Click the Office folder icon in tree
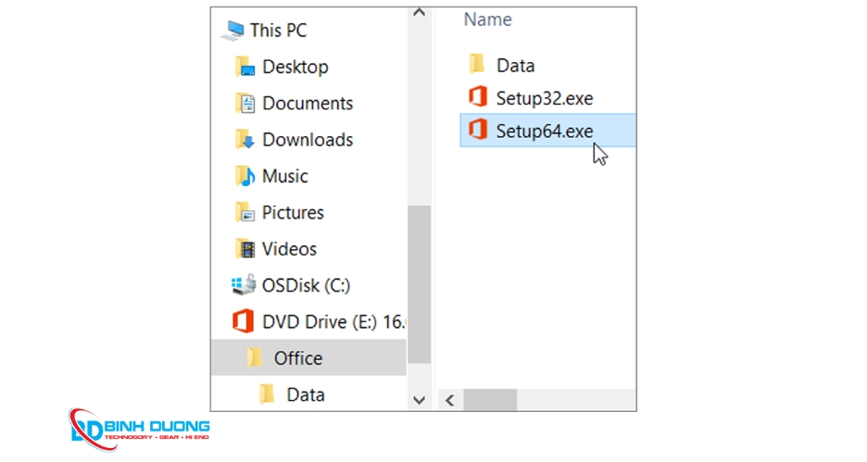The width and height of the screenshot is (867, 462). (x=255, y=357)
